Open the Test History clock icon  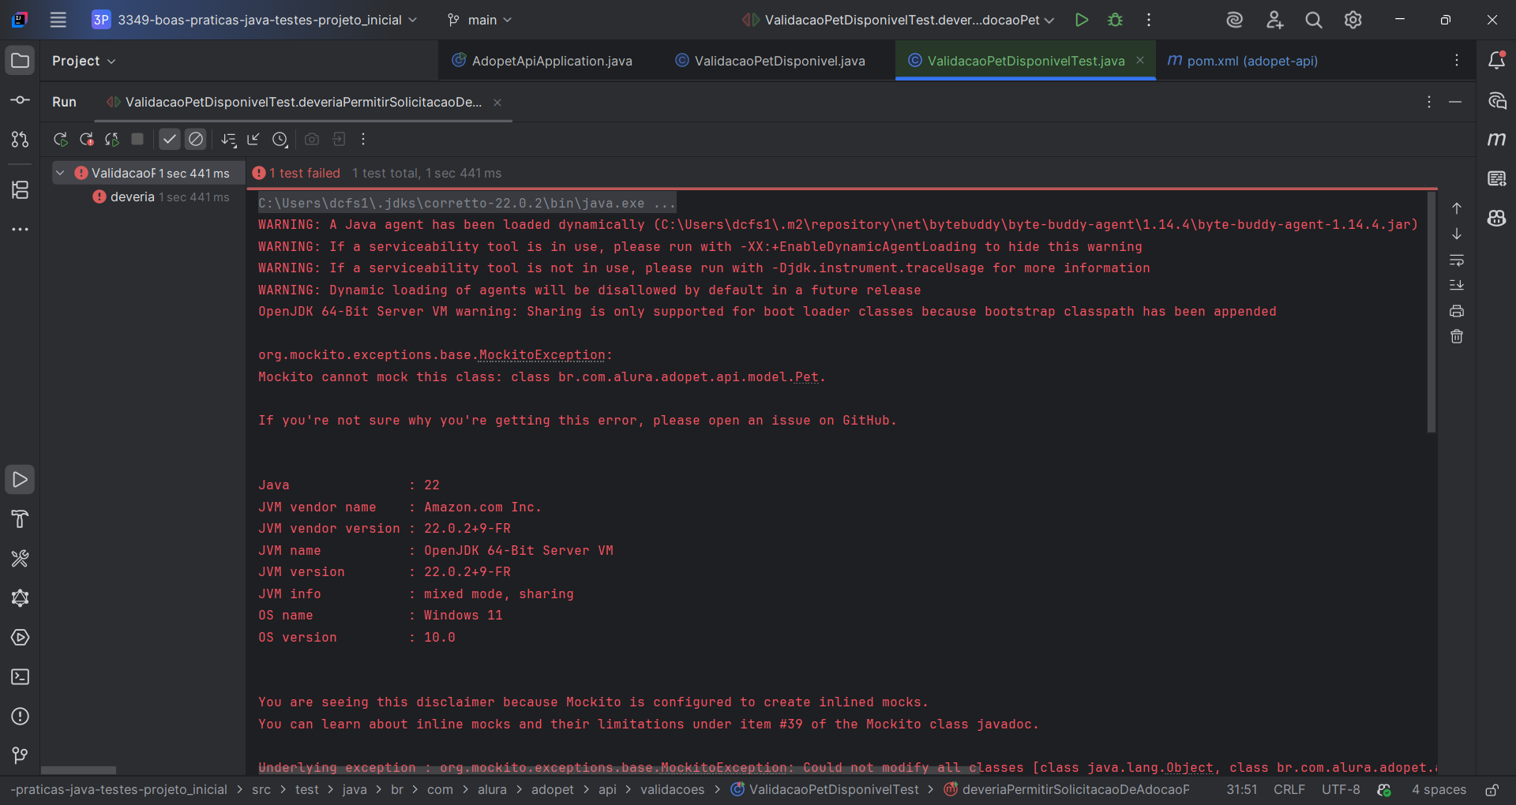pyautogui.click(x=280, y=140)
